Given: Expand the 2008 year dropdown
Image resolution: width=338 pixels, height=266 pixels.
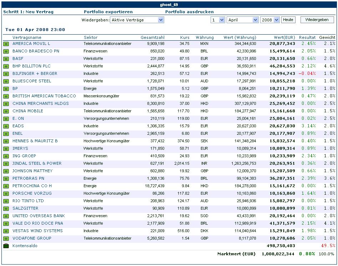Looking at the screenshot, I should tap(270, 20).
